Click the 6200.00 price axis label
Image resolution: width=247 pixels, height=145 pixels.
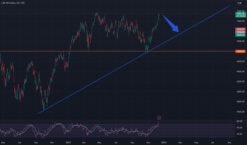point(241,81)
